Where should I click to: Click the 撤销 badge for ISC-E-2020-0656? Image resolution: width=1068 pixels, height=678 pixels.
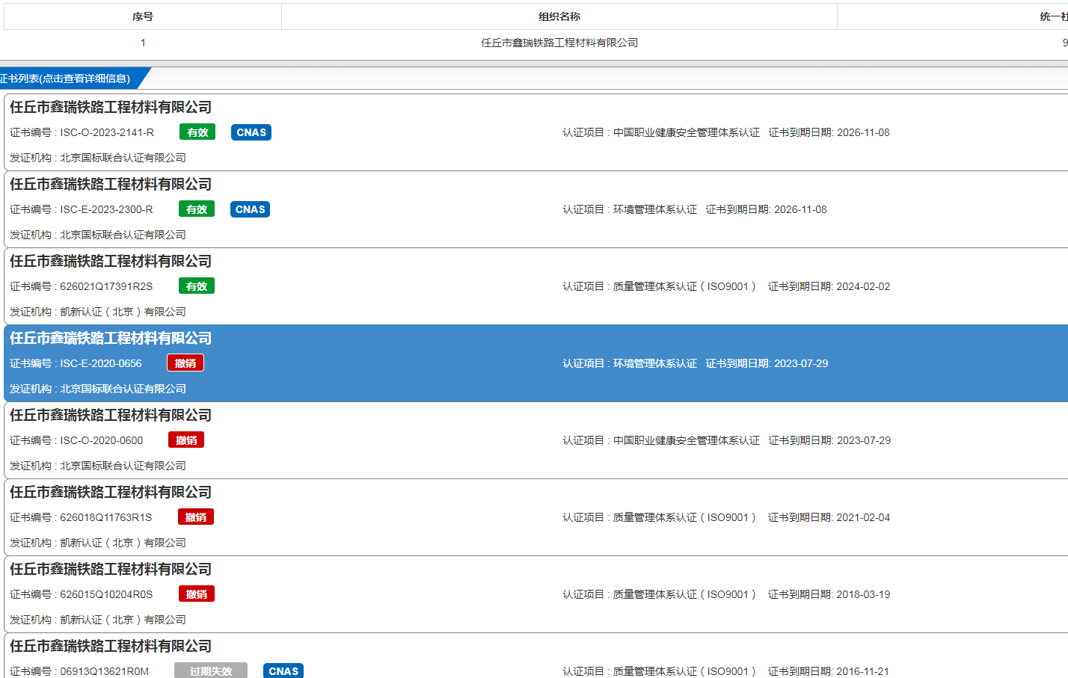click(x=185, y=363)
